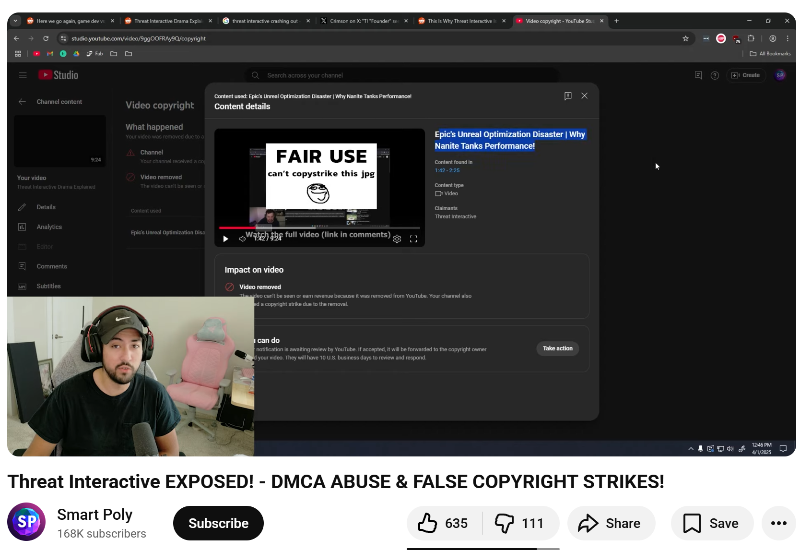The image size is (800, 551).
Task: Open the YouTube Studio hamburger menu
Action: [x=23, y=75]
